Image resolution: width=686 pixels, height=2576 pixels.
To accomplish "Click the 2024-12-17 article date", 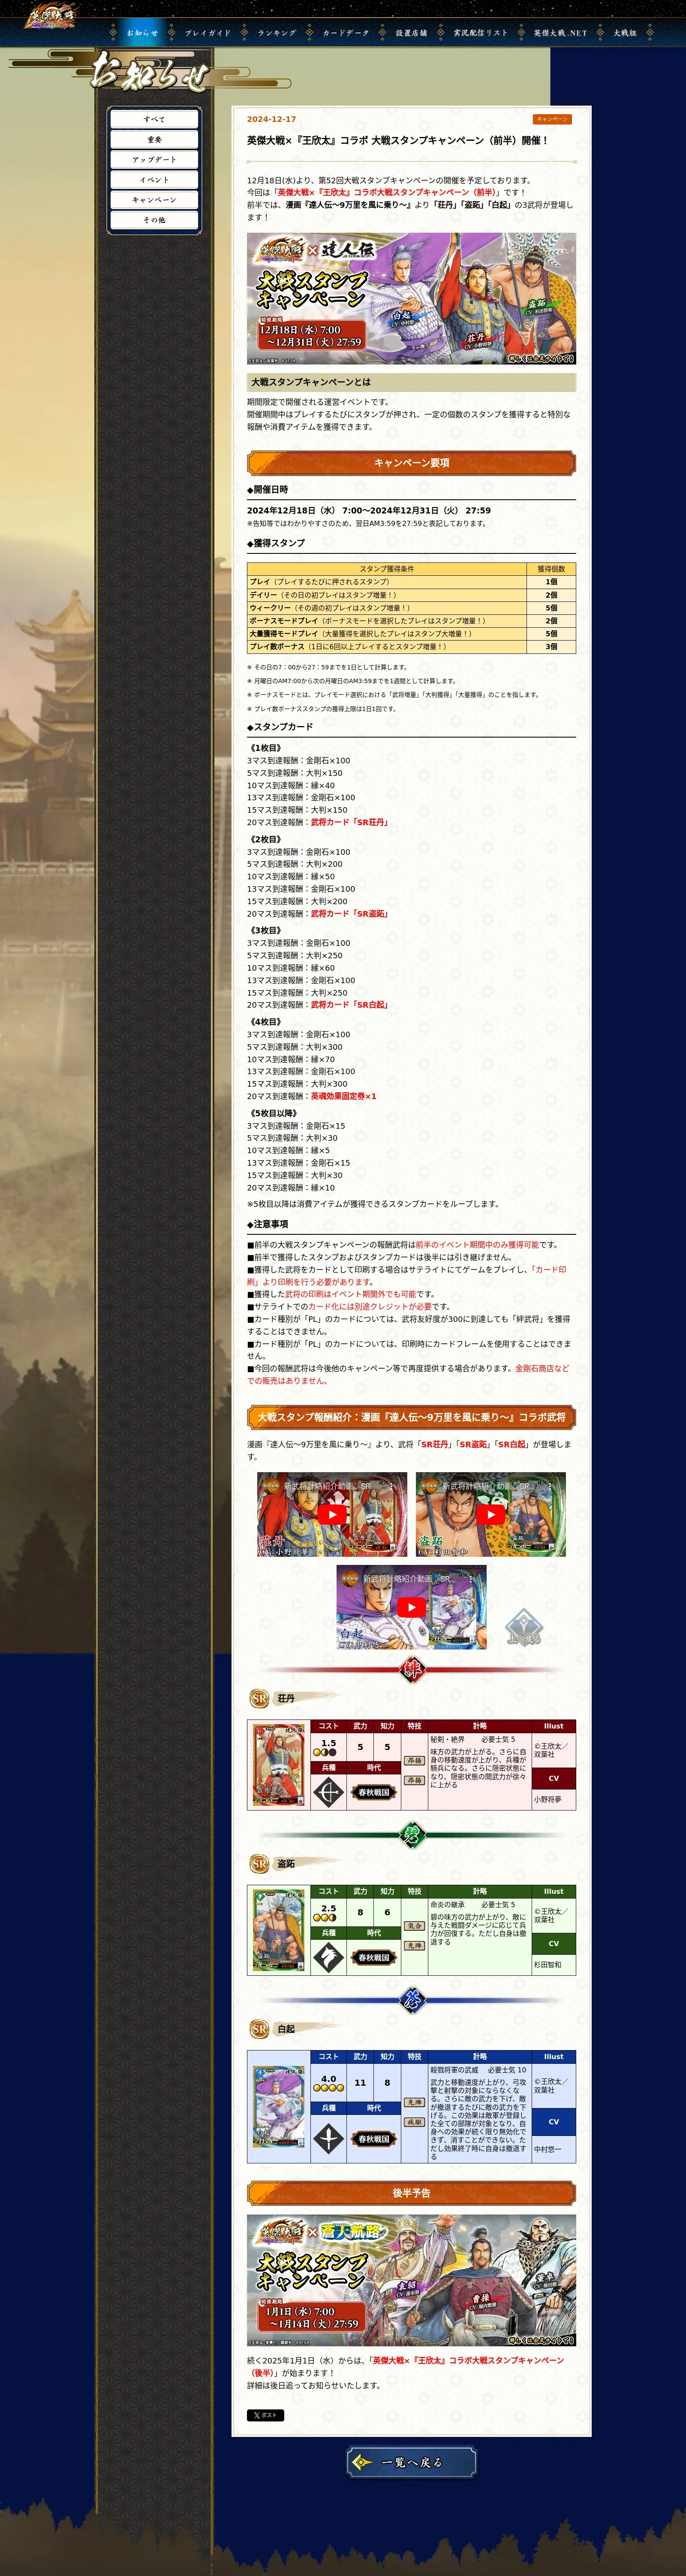I will point(271,119).
